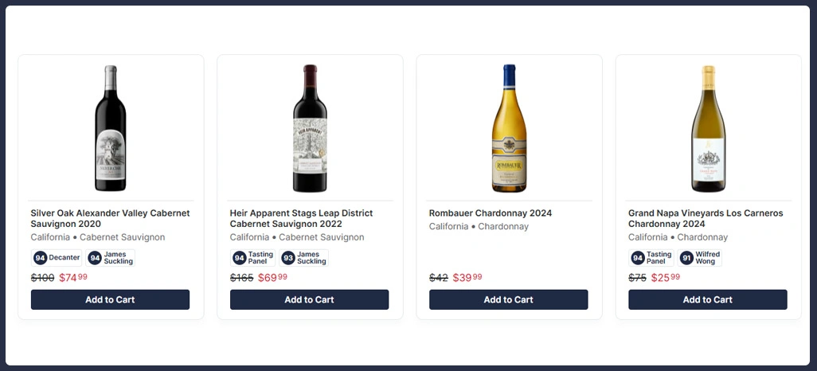The width and height of the screenshot is (817, 371).
Task: Click the 94 Decanter rating badge
Action: coord(57,258)
